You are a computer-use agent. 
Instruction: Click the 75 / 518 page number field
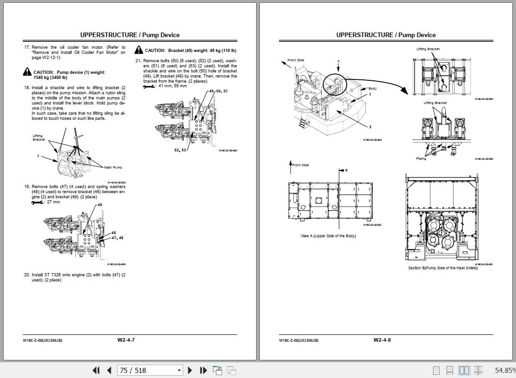(147, 371)
